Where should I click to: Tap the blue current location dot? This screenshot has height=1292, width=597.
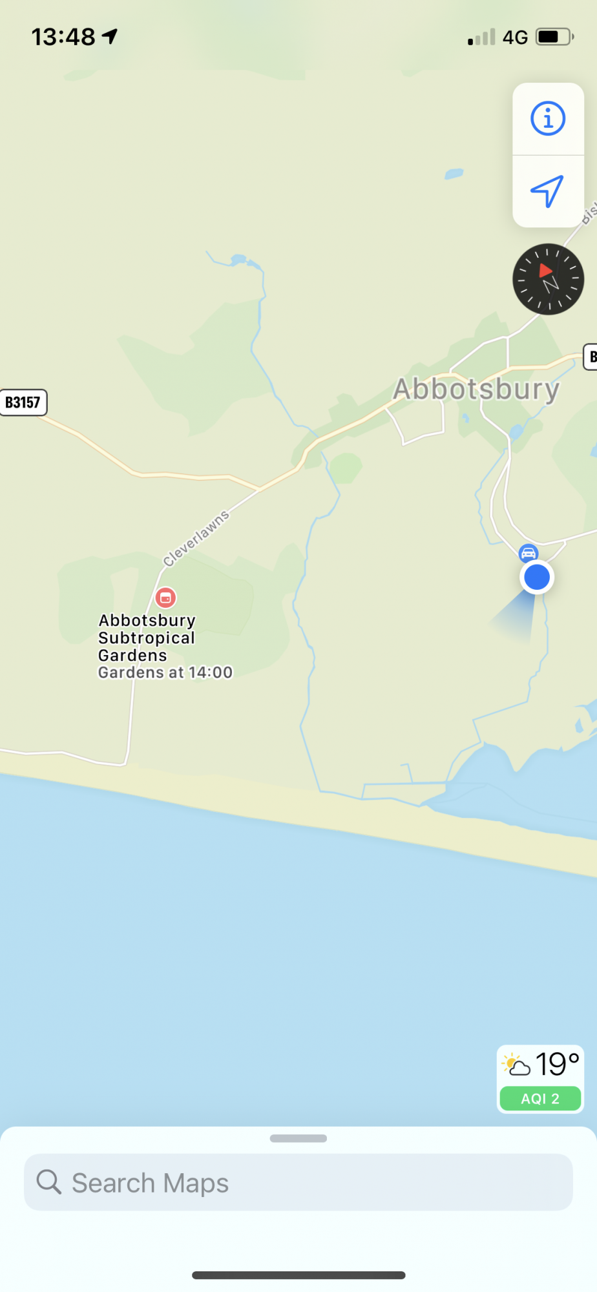(536, 577)
